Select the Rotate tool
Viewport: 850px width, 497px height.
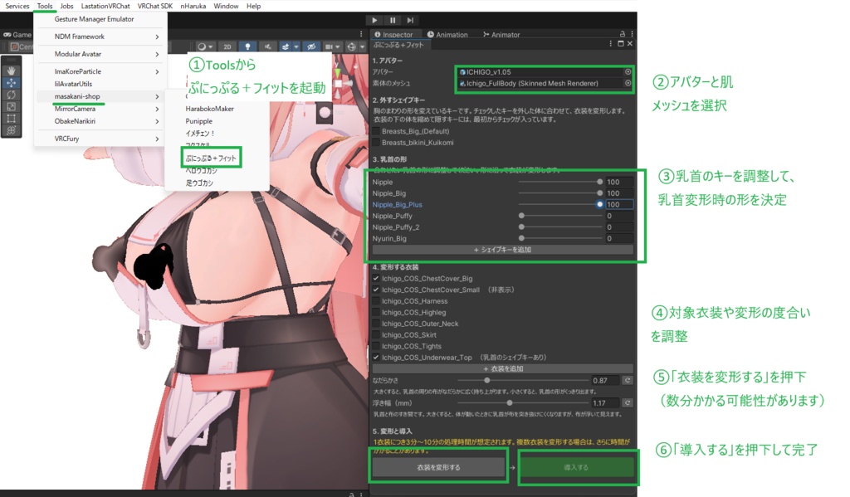click(x=11, y=95)
